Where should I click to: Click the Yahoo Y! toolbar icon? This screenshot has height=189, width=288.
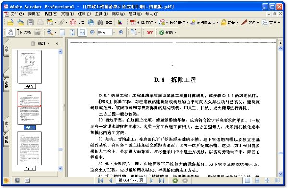point(150,32)
